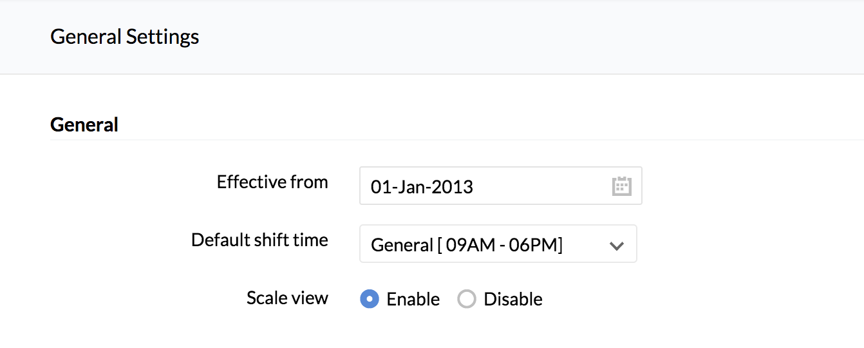Click the General section heading
This screenshot has height=348, width=864.
coord(84,124)
